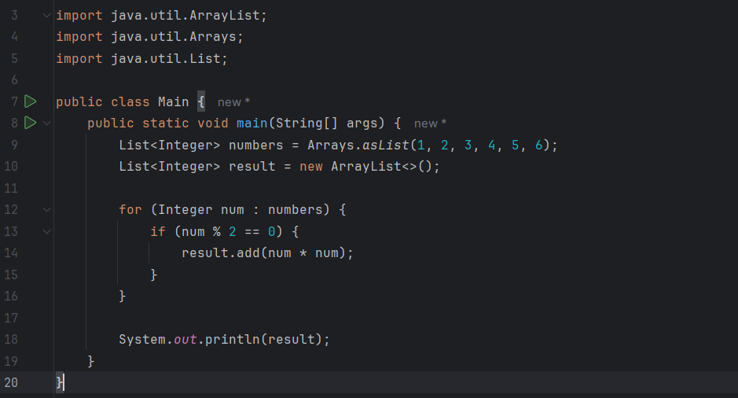Place cursor on 'asList' method call
The width and height of the screenshot is (738, 398).
tap(385, 145)
